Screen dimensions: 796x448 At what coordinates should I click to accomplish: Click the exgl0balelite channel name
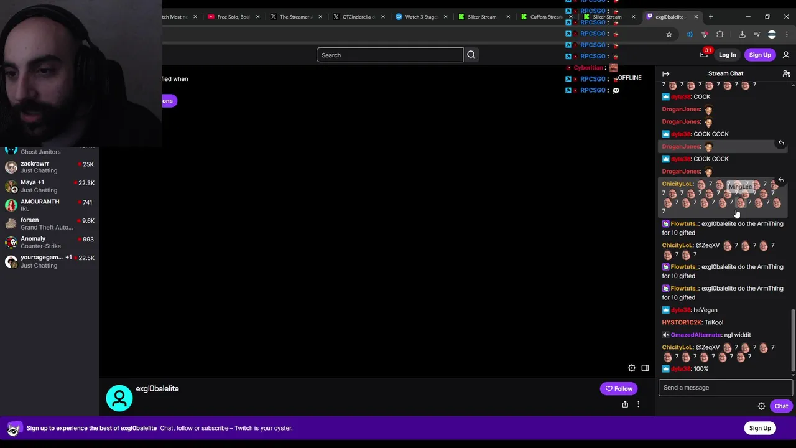157,389
